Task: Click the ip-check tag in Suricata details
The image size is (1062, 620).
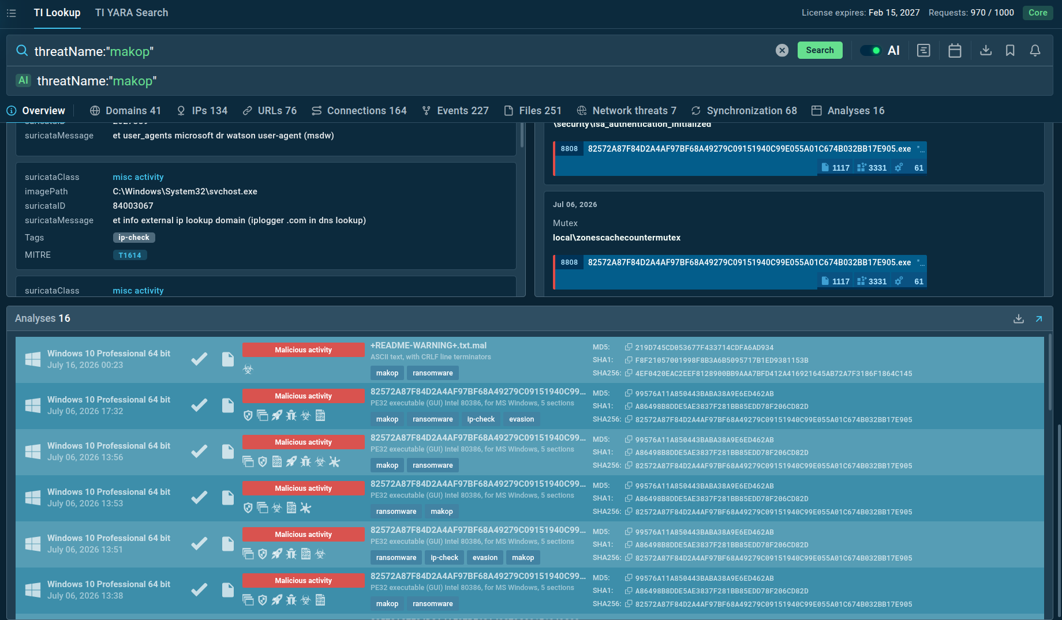Action: tap(134, 238)
